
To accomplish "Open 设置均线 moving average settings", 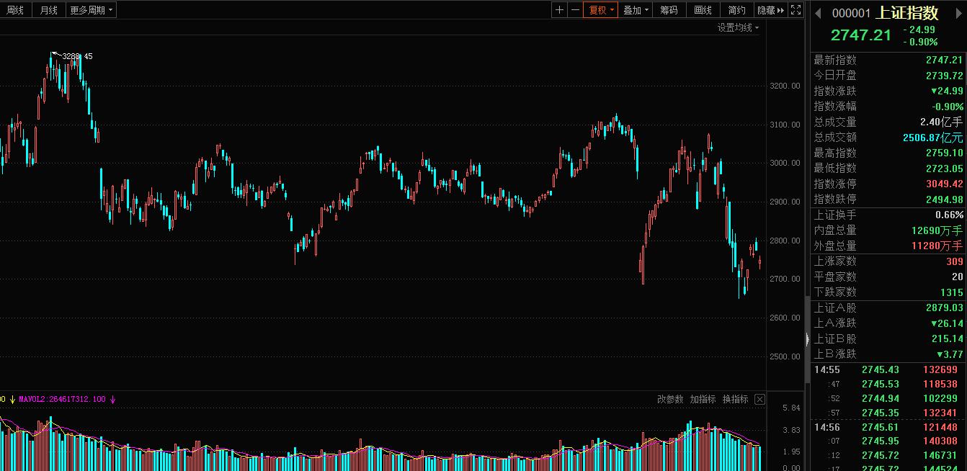I will point(738,27).
